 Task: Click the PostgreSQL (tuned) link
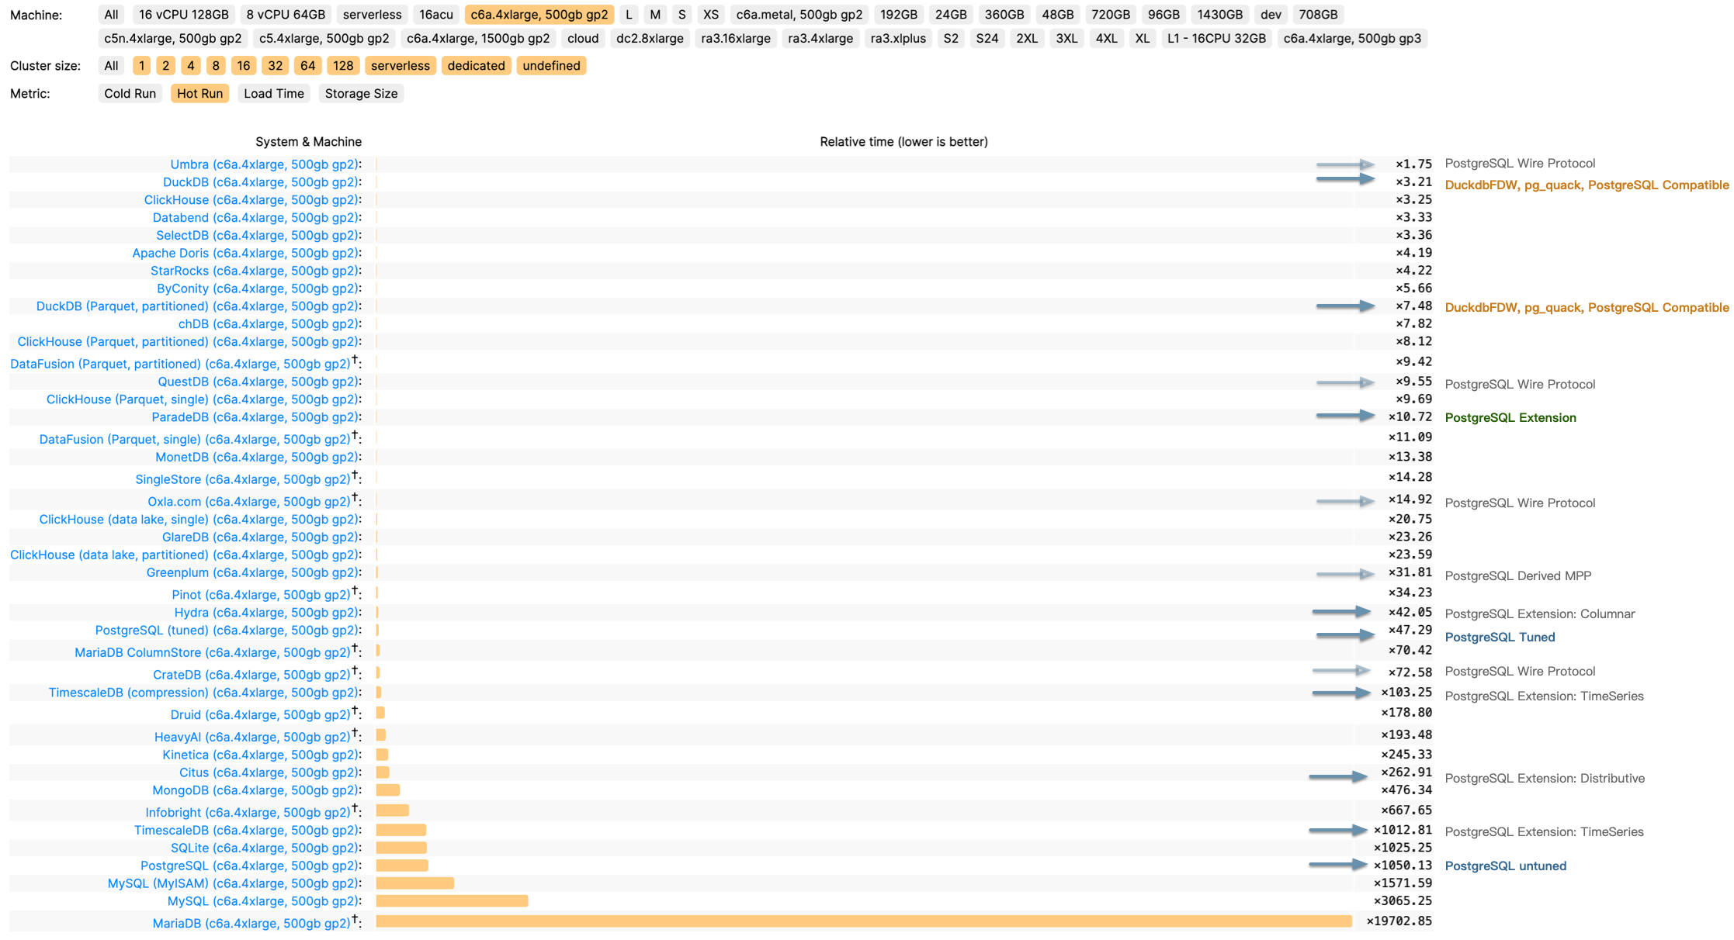226,630
